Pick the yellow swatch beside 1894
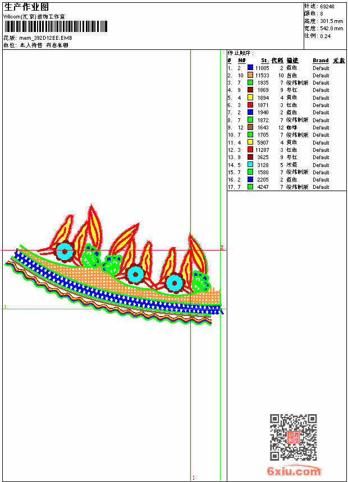Viewport: 348px width, 482px height. [250, 98]
